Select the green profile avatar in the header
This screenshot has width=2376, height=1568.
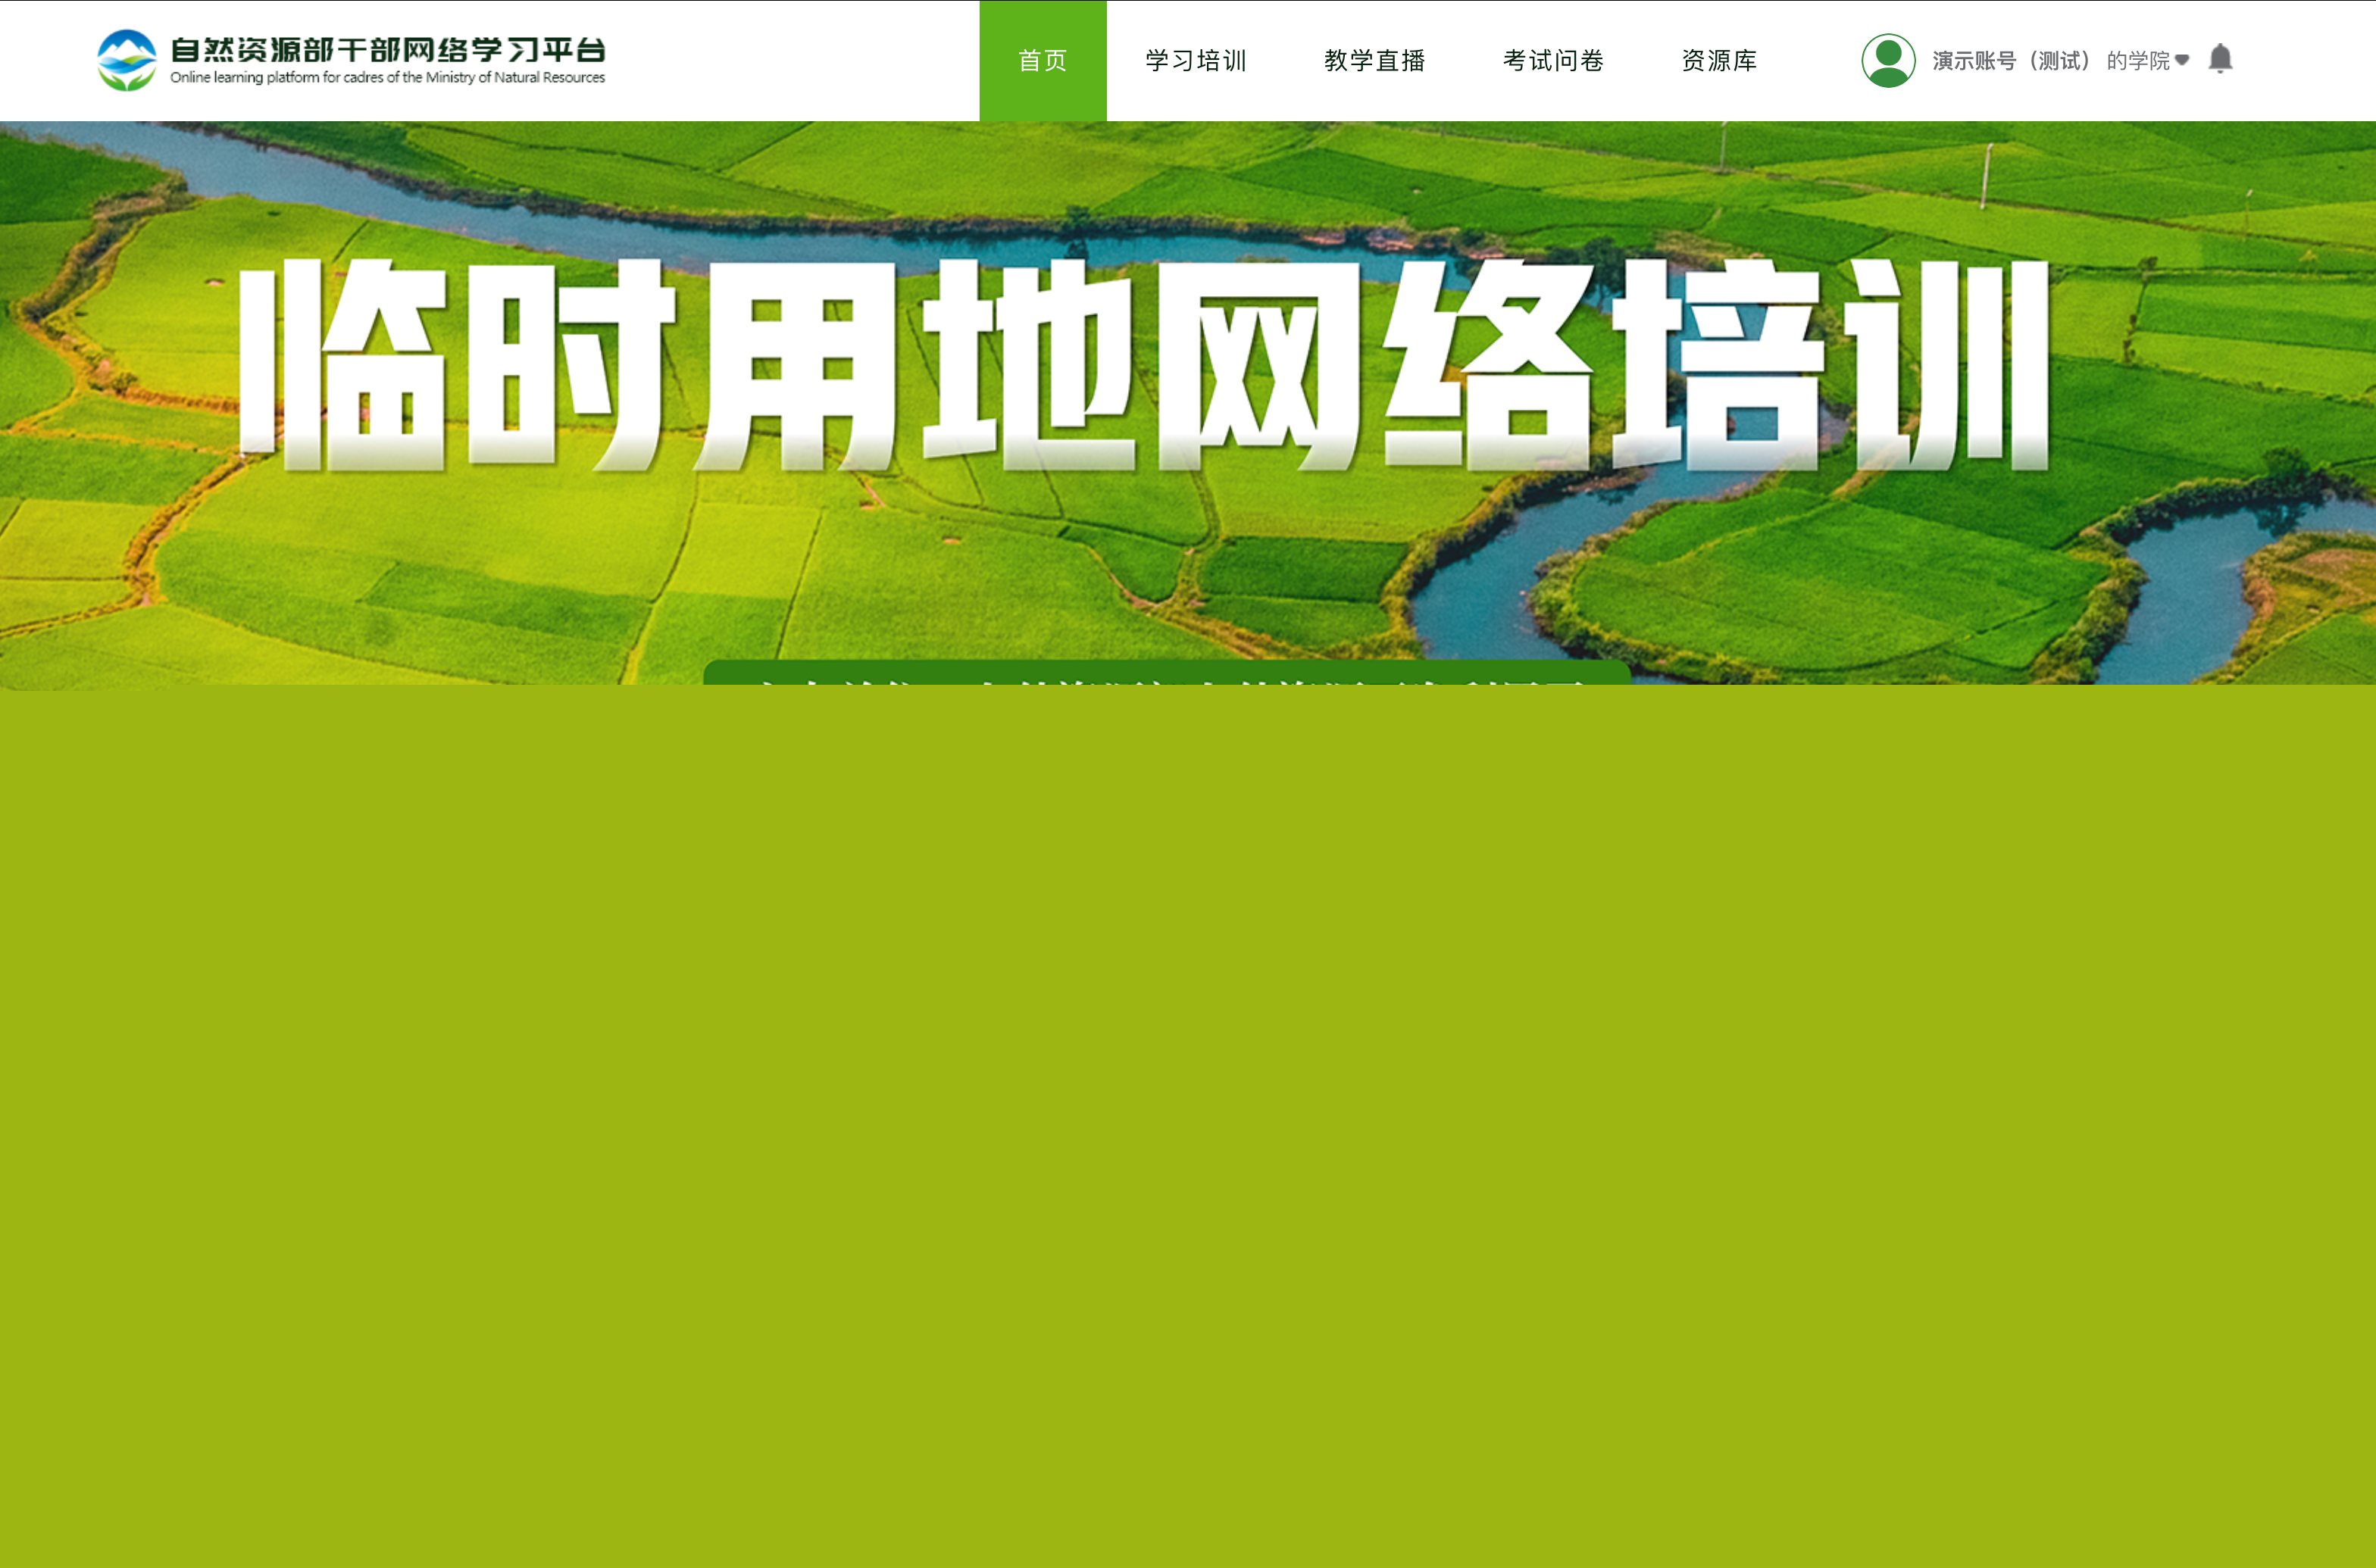pyautogui.click(x=1888, y=59)
